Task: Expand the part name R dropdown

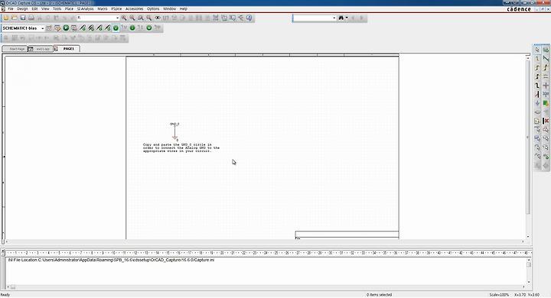Action: 117,18
